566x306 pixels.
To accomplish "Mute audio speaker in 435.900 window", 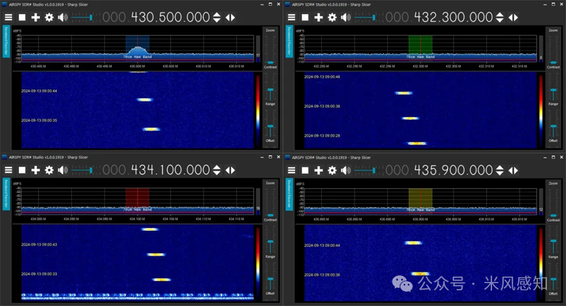I will (345, 170).
